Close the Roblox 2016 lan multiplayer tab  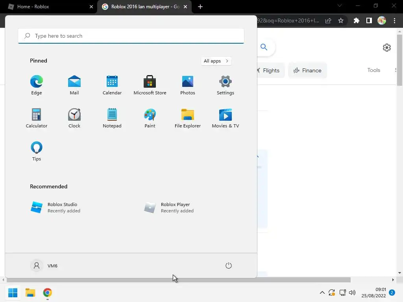point(185,7)
